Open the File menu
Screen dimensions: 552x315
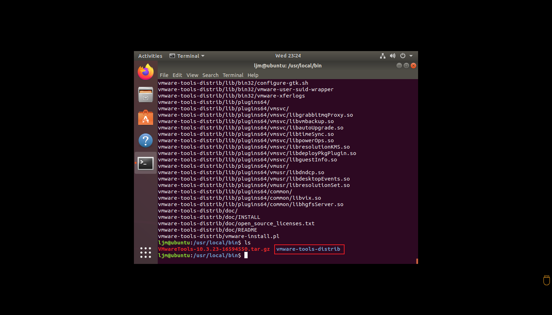click(164, 75)
